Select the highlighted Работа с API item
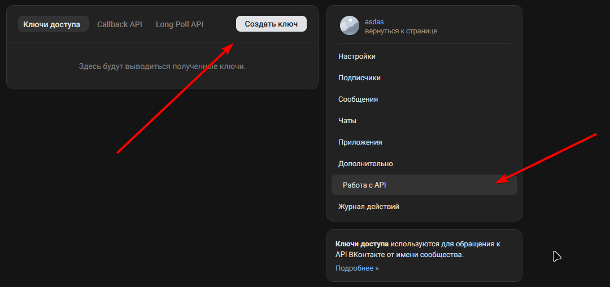This screenshot has width=610, height=287. [x=364, y=185]
